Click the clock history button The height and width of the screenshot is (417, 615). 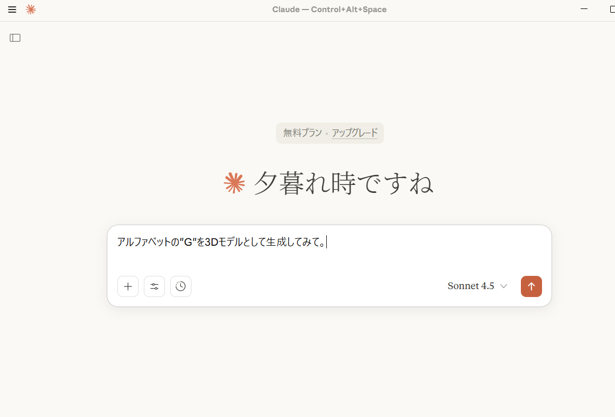point(181,286)
